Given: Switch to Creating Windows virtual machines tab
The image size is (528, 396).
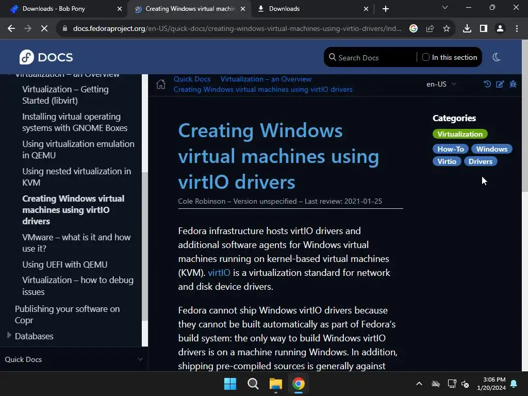Looking at the screenshot, I should coord(190,9).
